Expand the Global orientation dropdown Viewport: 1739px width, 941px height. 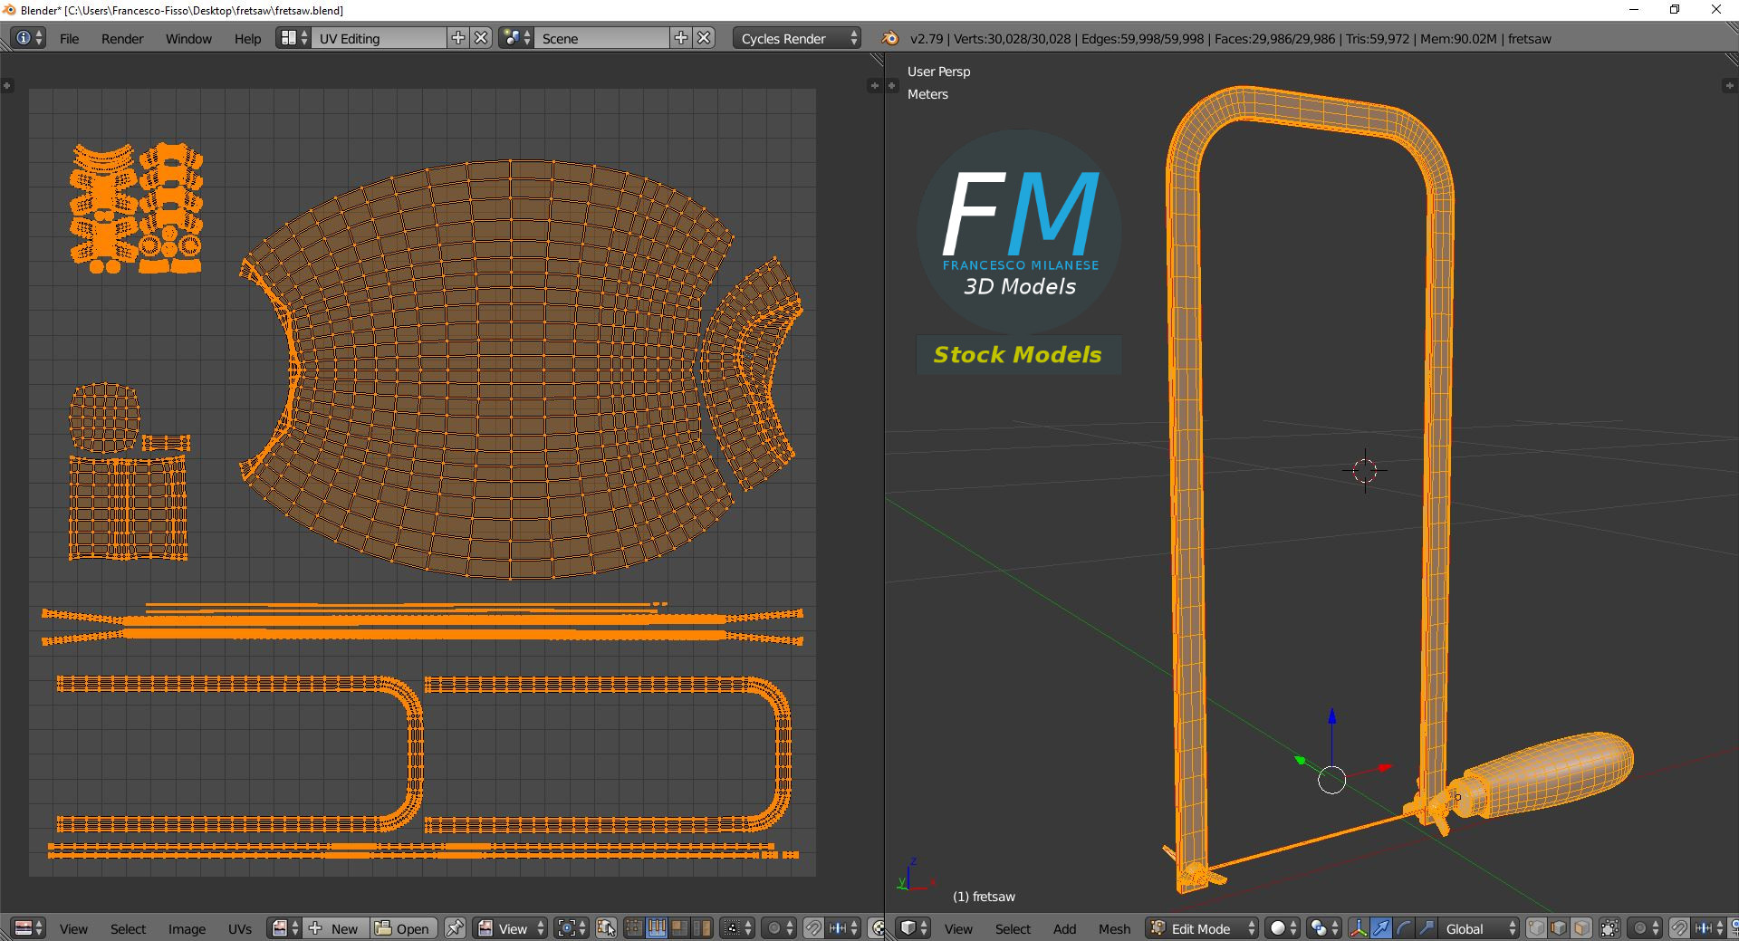[1479, 928]
